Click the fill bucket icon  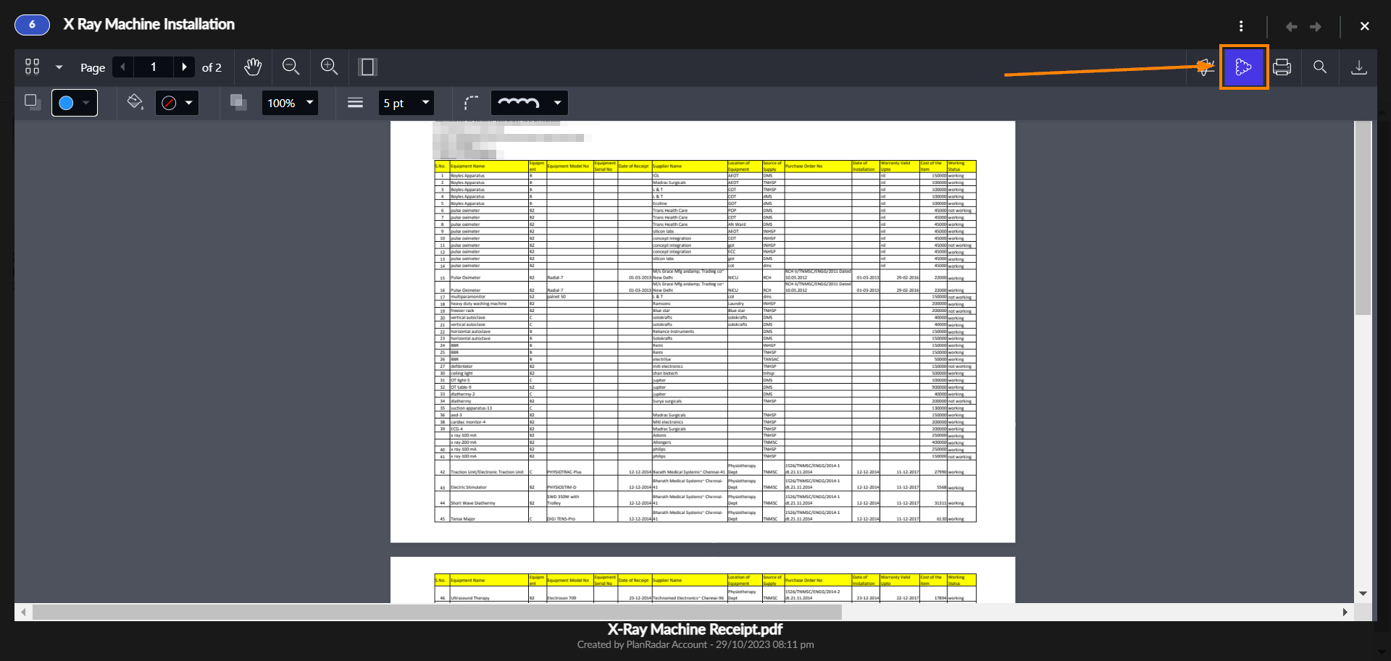tap(135, 102)
